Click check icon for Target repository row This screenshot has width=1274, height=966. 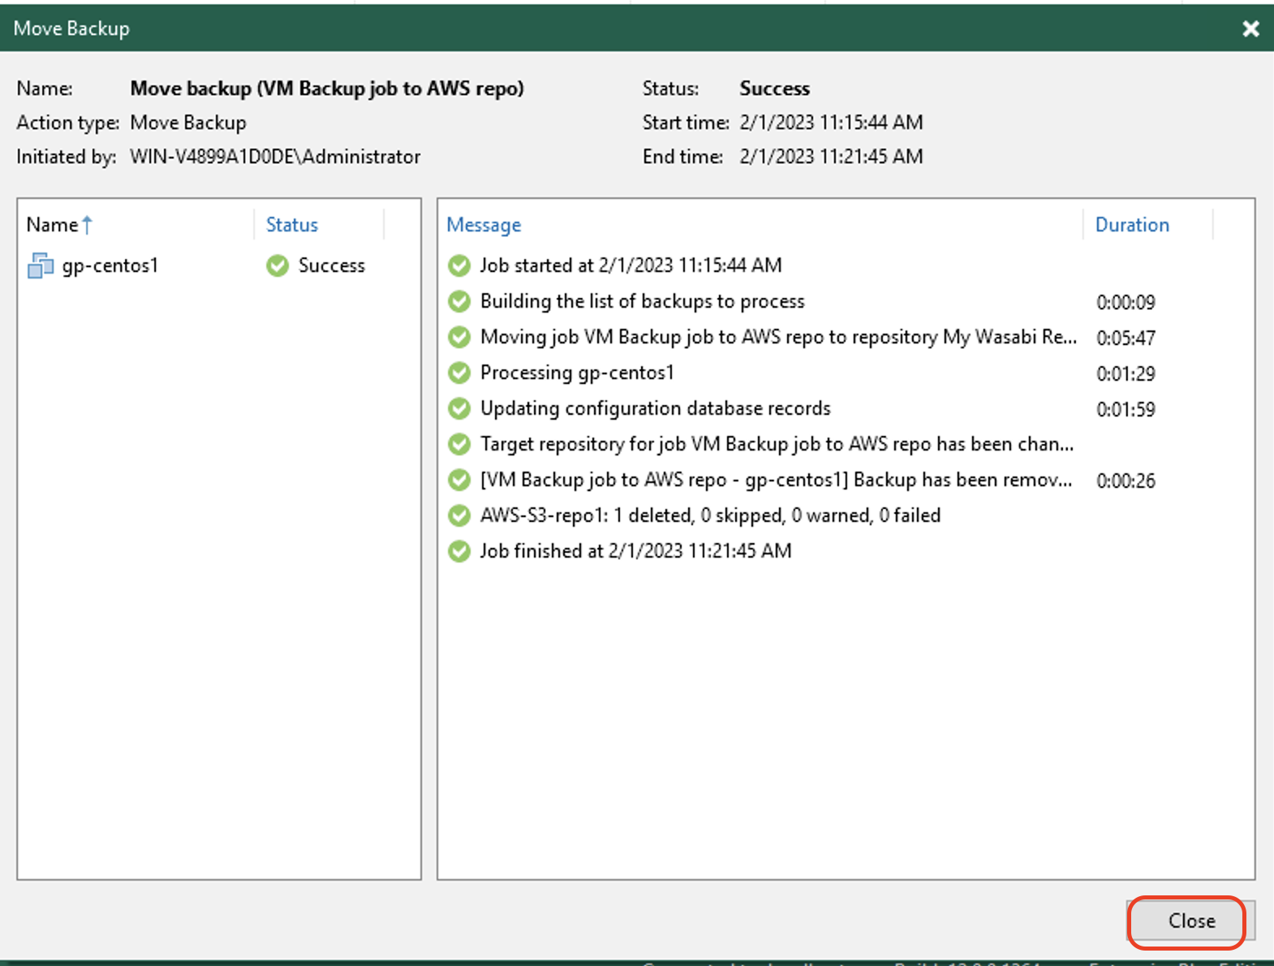pos(459,444)
